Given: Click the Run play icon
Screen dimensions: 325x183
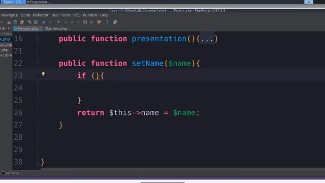Looking at the screenshot, I should click(x=66, y=22).
